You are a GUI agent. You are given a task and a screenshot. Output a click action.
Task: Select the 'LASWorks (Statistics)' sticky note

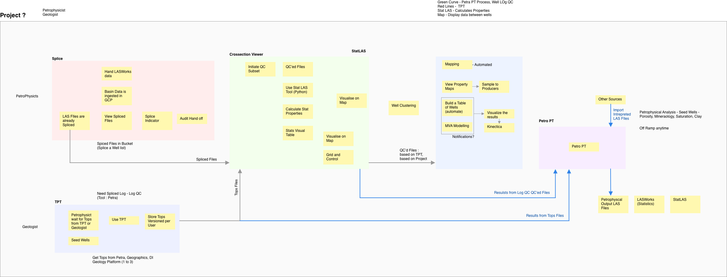point(649,204)
